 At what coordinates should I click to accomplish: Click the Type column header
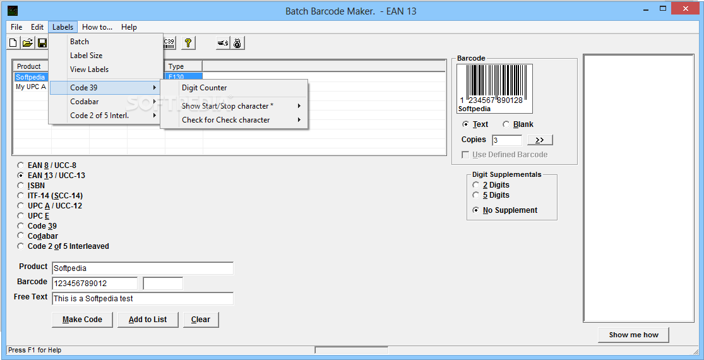(x=184, y=66)
